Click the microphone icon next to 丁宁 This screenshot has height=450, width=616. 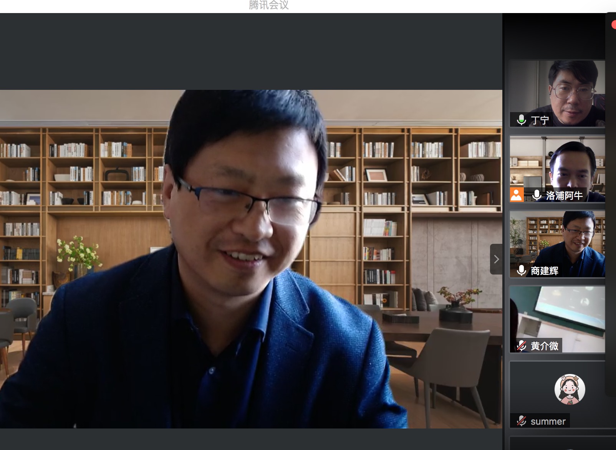pos(521,120)
